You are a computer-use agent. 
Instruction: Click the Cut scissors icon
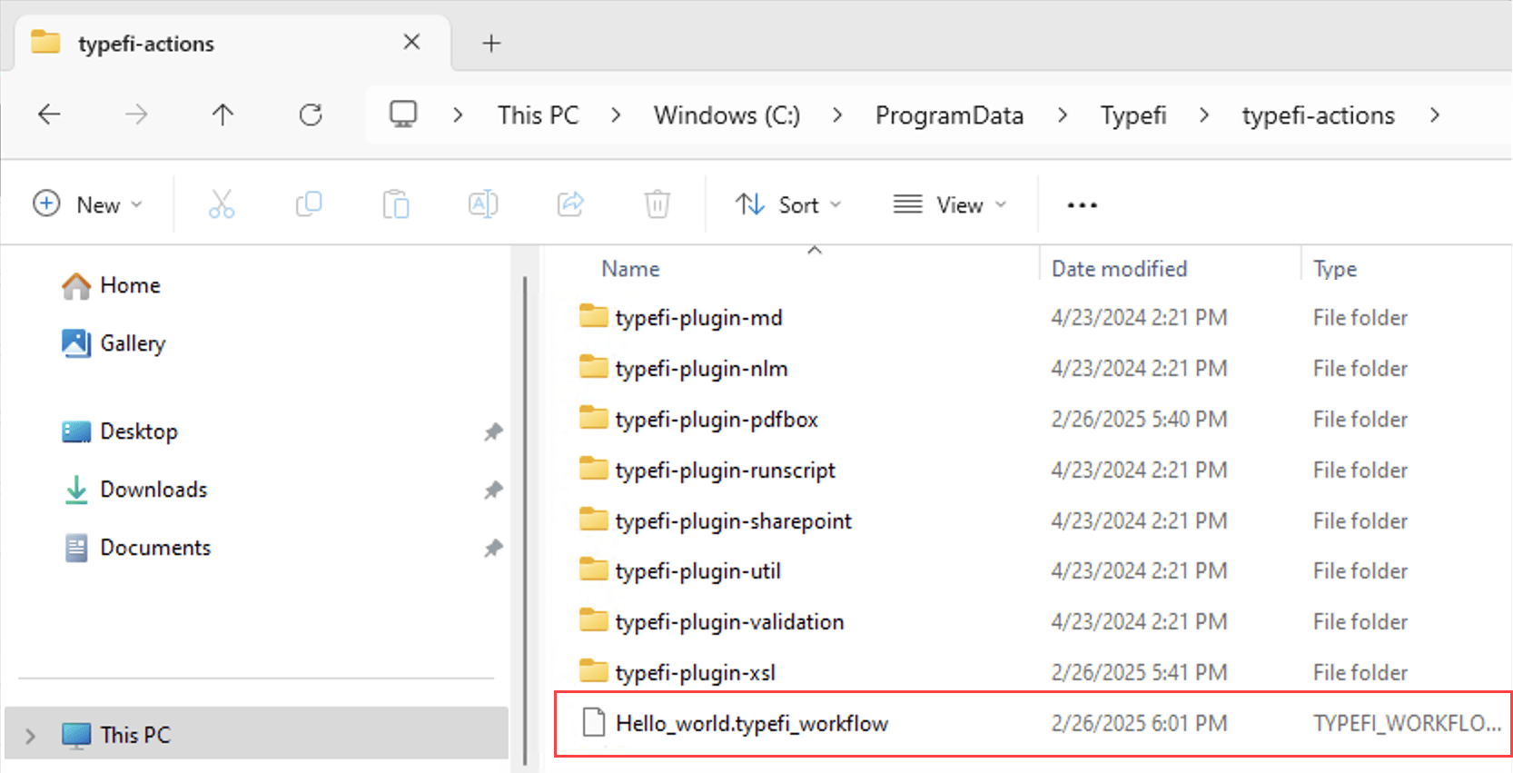coord(222,204)
